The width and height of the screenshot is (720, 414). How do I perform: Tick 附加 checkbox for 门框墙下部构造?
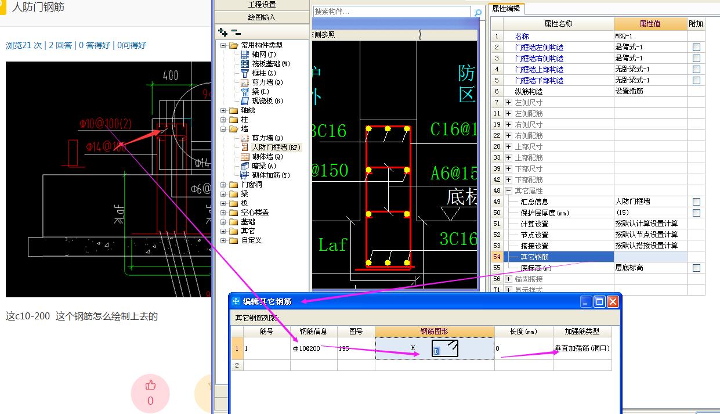click(x=696, y=80)
